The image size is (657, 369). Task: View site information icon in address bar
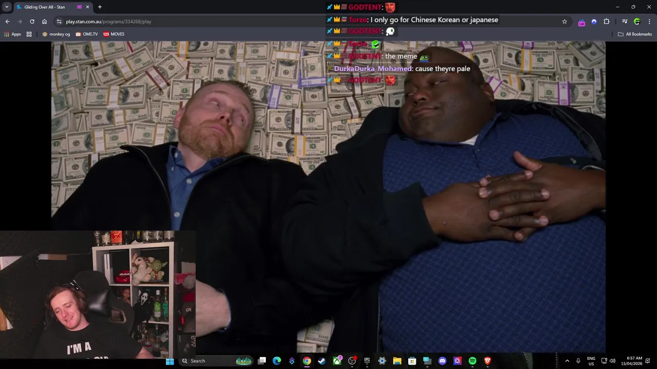point(59,22)
